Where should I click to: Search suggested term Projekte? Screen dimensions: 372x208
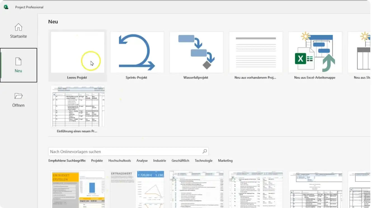click(97, 161)
